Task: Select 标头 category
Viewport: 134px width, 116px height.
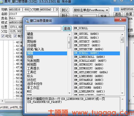Action: 47,76
